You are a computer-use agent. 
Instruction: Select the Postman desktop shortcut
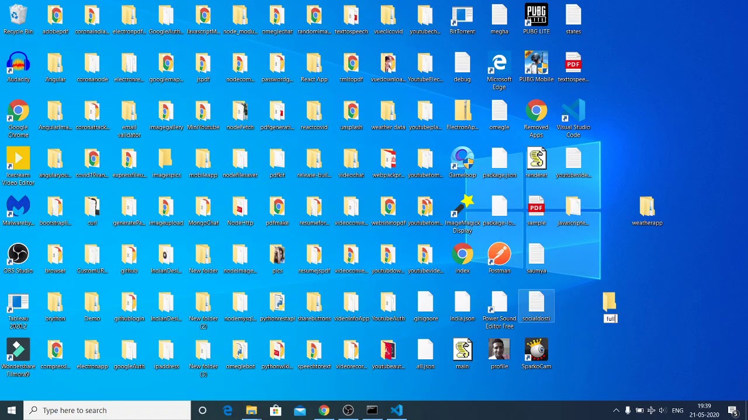tap(499, 255)
